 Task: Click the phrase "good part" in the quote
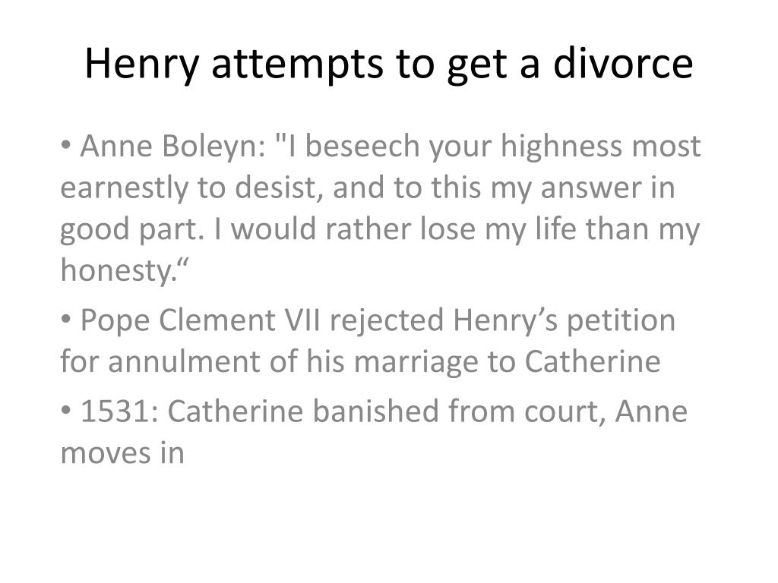[131, 230]
